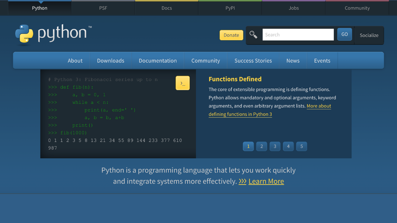Image resolution: width=397 pixels, height=223 pixels.
Task: Open the Docs top tab
Action: pyautogui.click(x=167, y=8)
